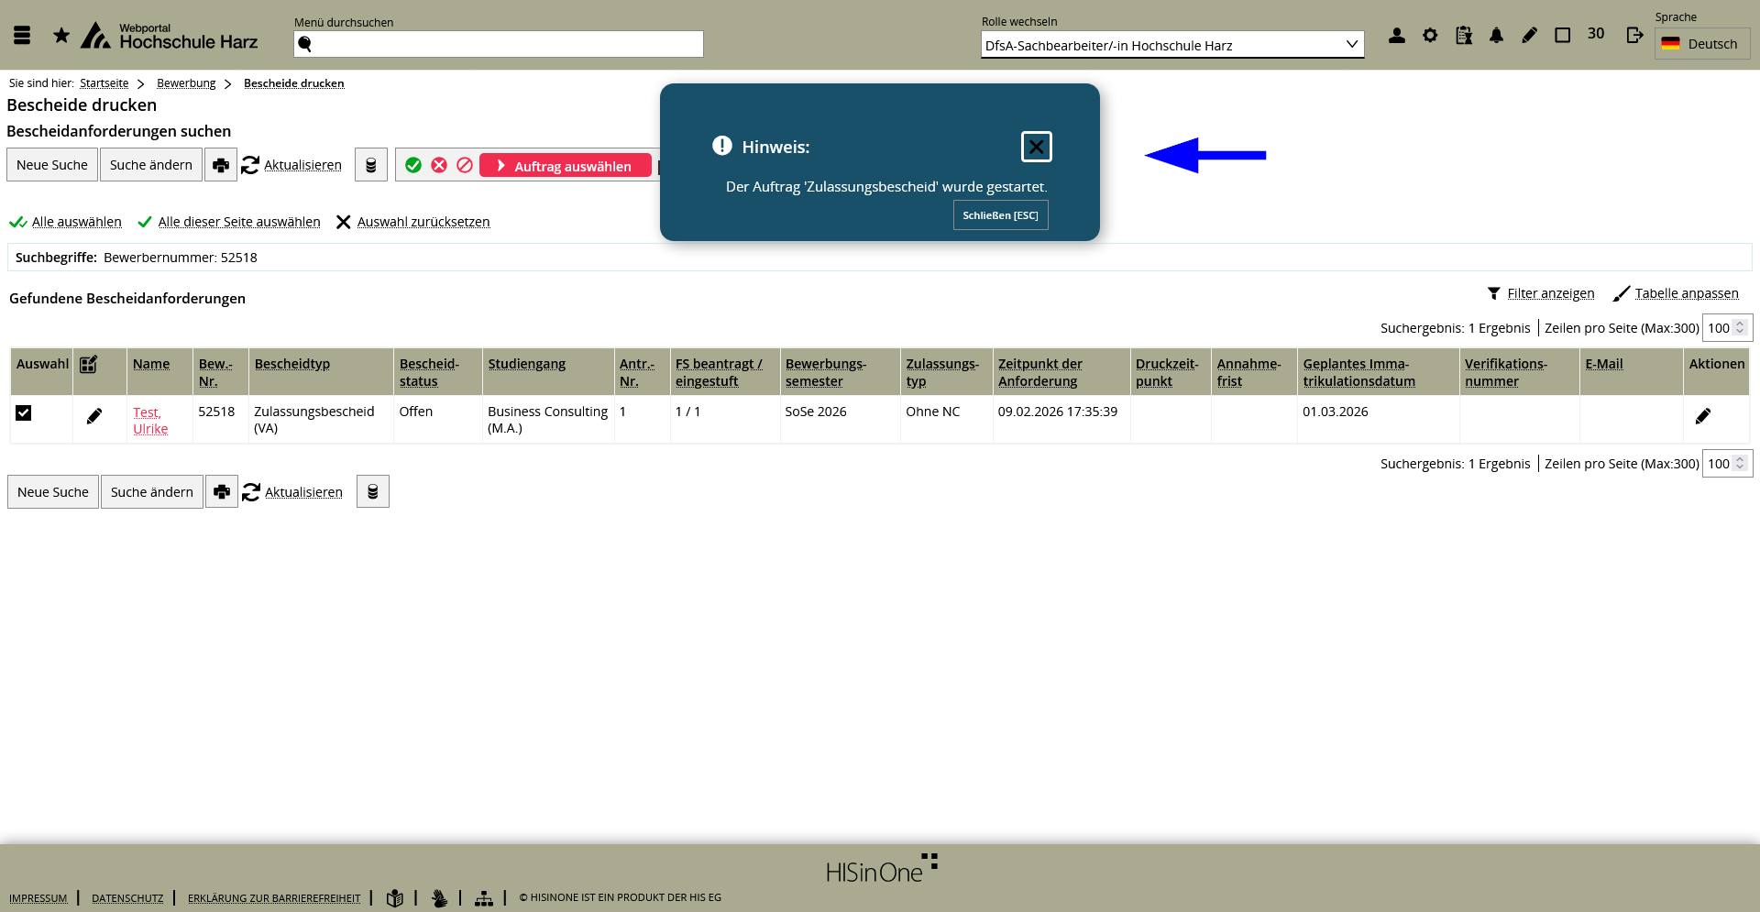Expand the 'Rolle wechseln' dropdown
Image resolution: width=1760 pixels, height=912 pixels.
tap(1172, 45)
